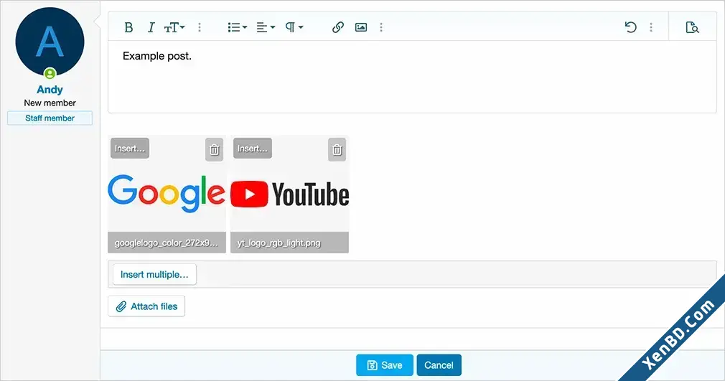The width and height of the screenshot is (725, 381).
Task: Undo the last edit
Action: (631, 27)
